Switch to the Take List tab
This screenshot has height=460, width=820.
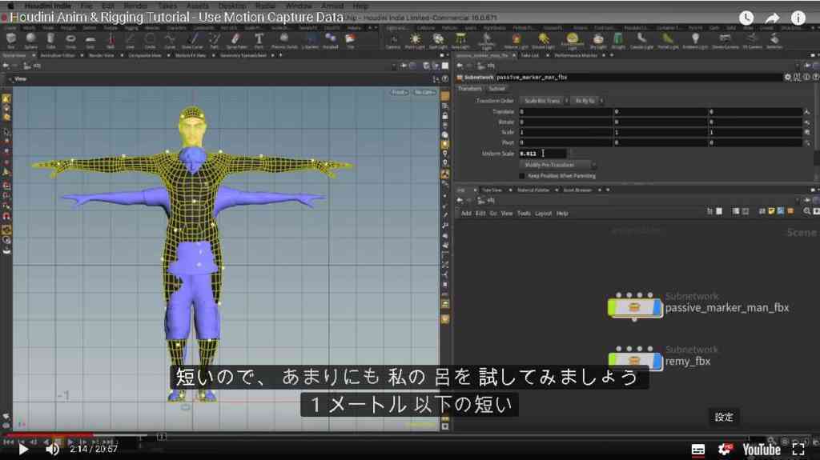click(530, 55)
